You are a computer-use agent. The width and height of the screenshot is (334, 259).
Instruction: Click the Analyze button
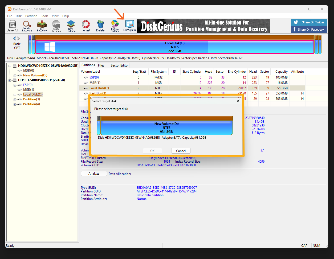point(94,174)
